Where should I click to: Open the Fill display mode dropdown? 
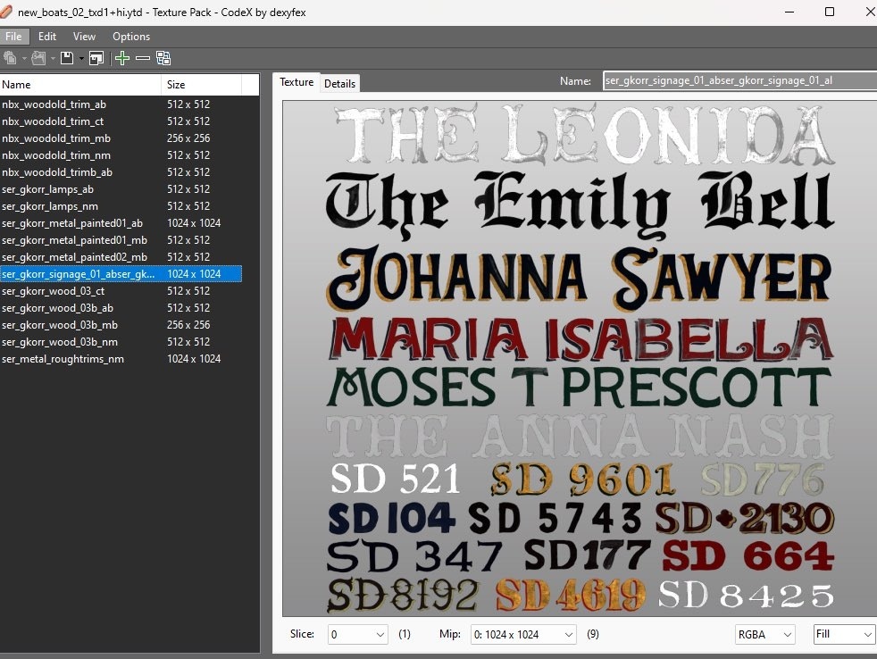tap(843, 634)
